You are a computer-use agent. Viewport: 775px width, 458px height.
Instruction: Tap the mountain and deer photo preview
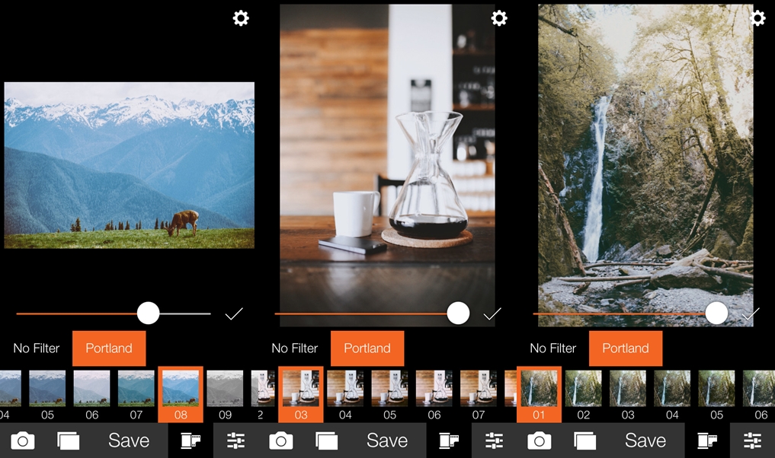[130, 165]
